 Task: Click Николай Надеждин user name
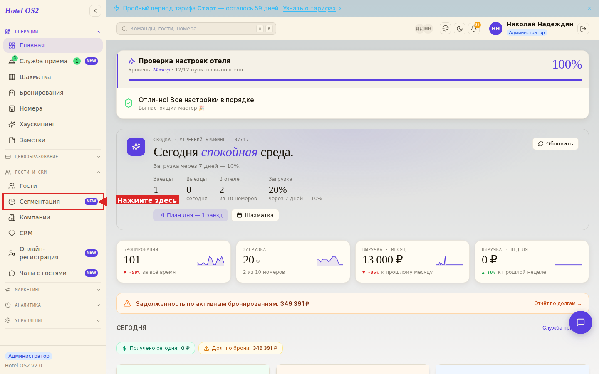tap(540, 24)
